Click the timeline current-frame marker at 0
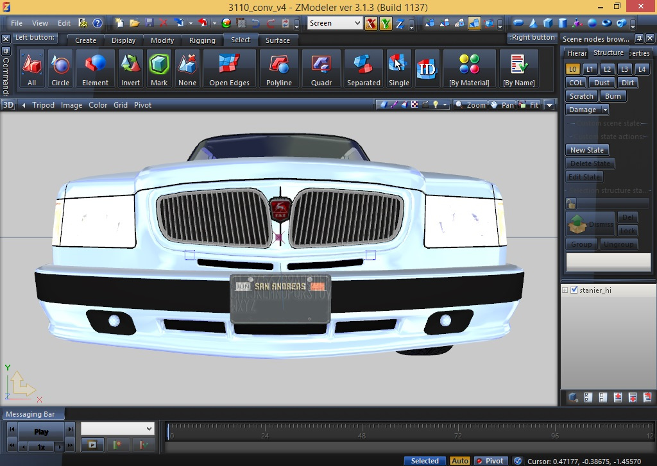This screenshot has height=466, width=657. 168,432
